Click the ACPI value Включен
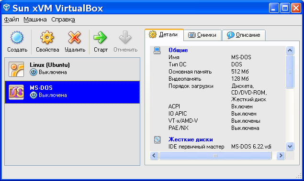304x181 pixels. click(242, 106)
